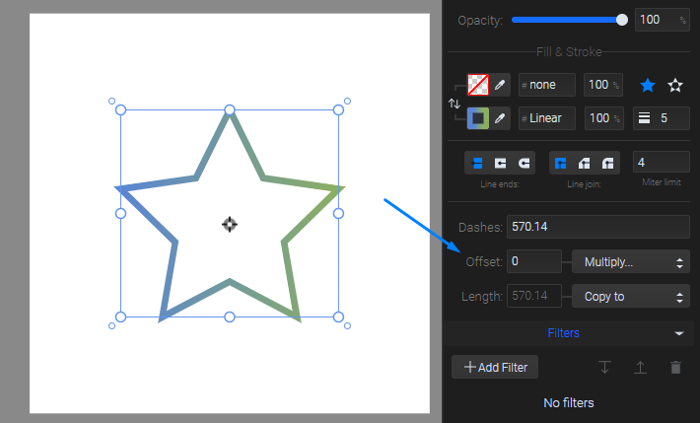Click the stroke width lines icon
700x423 pixels.
click(644, 118)
